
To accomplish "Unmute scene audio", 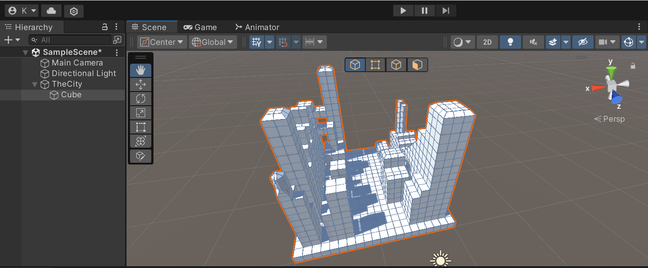I will click(x=533, y=42).
